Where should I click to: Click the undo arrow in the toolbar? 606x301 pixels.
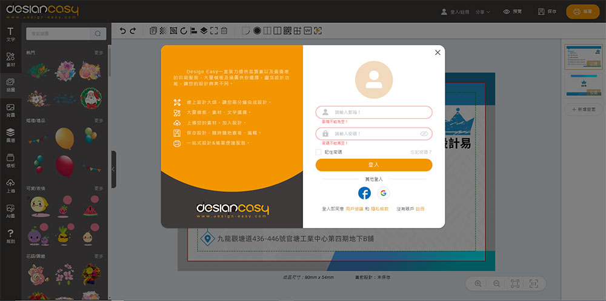tap(123, 31)
